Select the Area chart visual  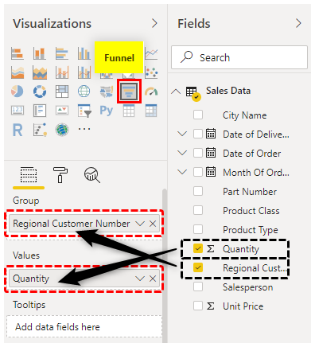[x=17, y=72]
